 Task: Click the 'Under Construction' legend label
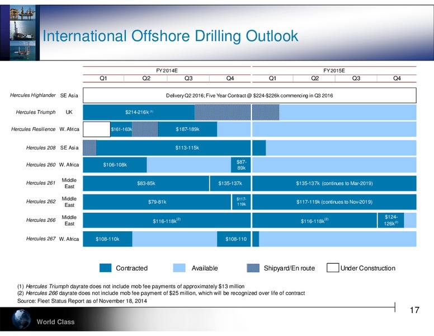coord(368,268)
